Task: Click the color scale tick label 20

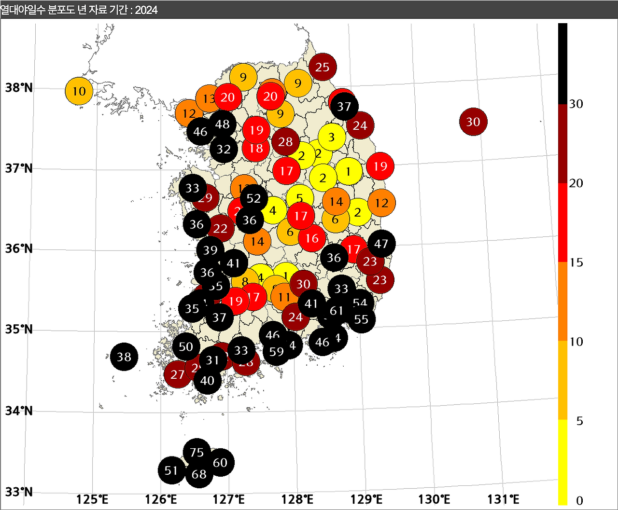Action: (576, 183)
